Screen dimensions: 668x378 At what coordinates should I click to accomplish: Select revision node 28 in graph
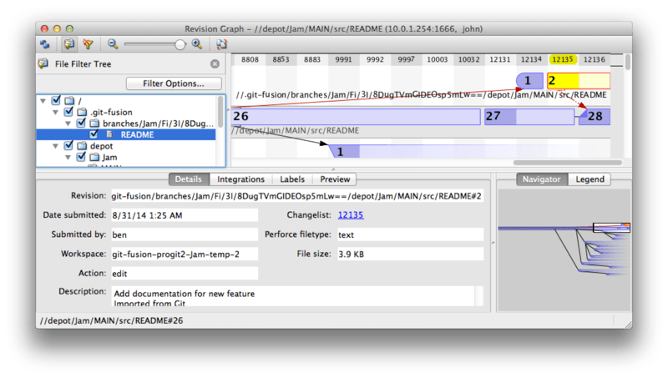coord(595,116)
